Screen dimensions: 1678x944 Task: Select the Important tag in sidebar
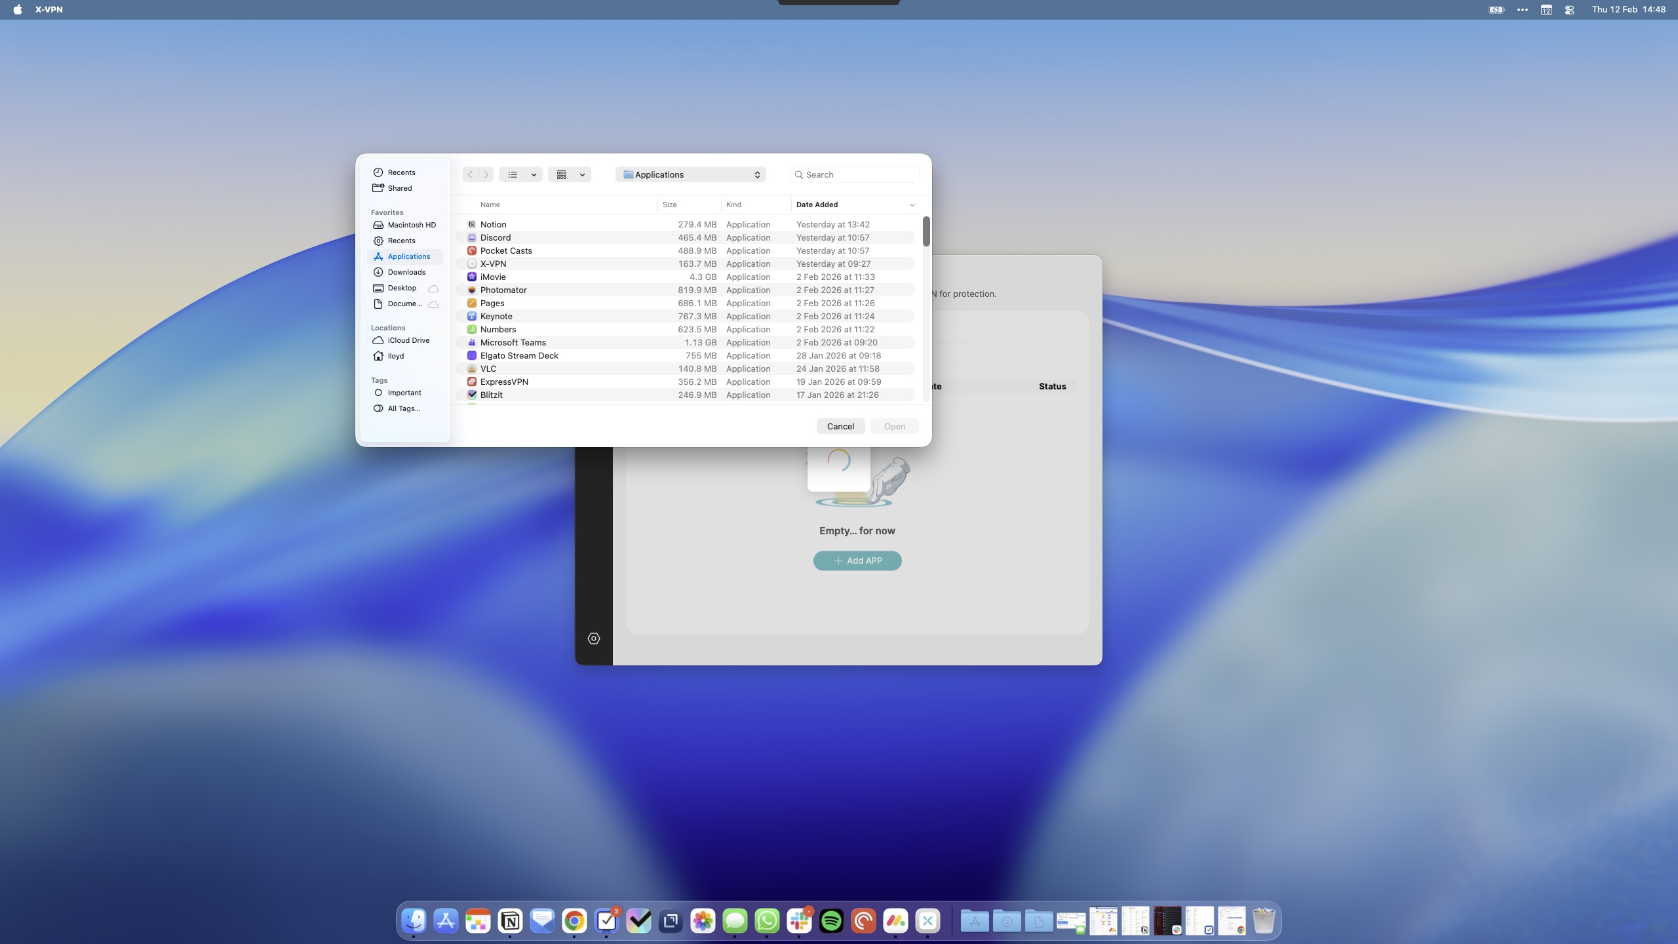click(404, 392)
